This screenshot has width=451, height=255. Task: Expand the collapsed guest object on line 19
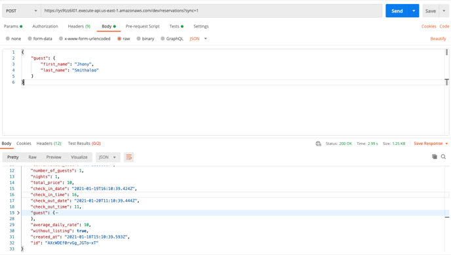point(18,213)
